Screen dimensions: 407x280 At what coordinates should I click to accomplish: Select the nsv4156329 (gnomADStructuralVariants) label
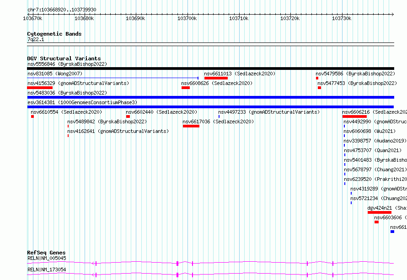78,83
